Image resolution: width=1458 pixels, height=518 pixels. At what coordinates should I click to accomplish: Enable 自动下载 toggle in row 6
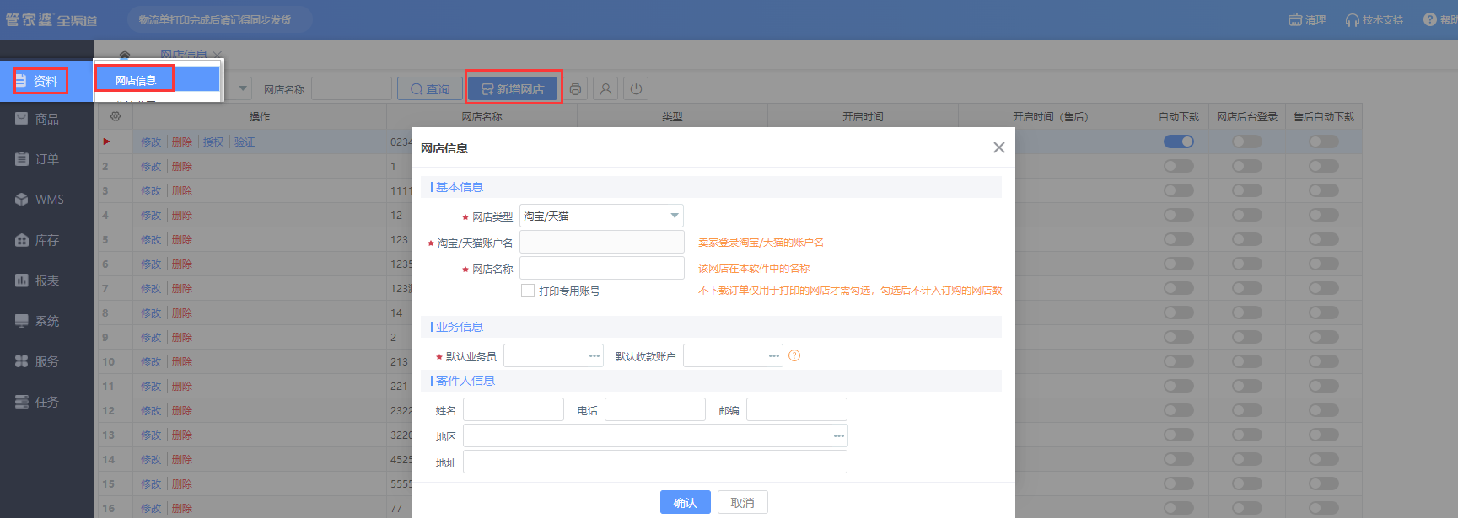[x=1179, y=264]
